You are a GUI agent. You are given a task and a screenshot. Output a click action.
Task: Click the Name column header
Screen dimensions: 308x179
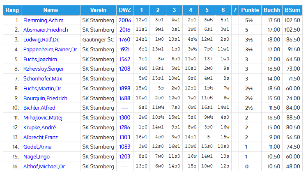pyautogui.click(x=51, y=10)
